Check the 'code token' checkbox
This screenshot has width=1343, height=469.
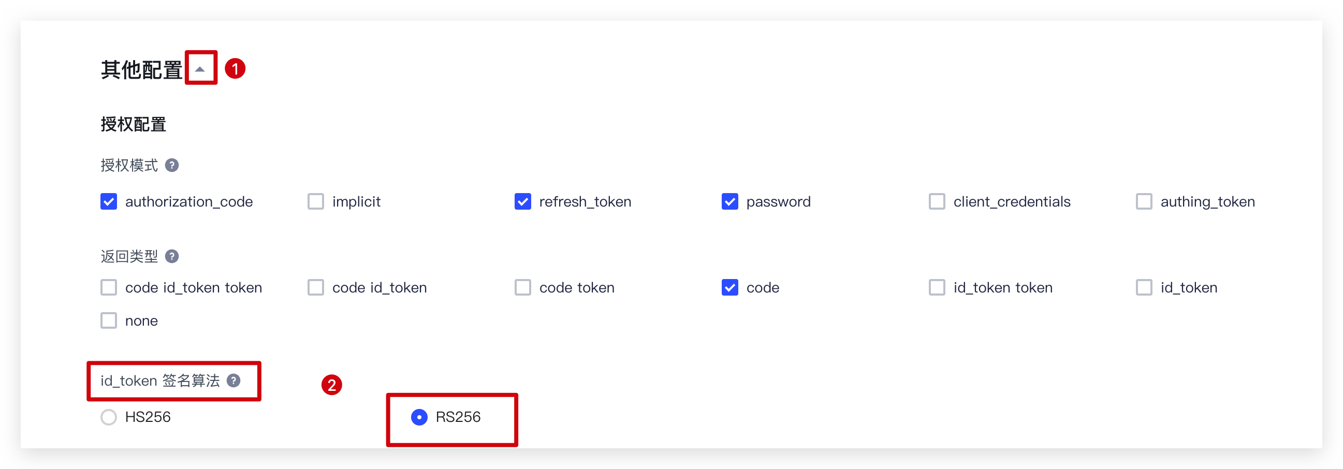(523, 288)
